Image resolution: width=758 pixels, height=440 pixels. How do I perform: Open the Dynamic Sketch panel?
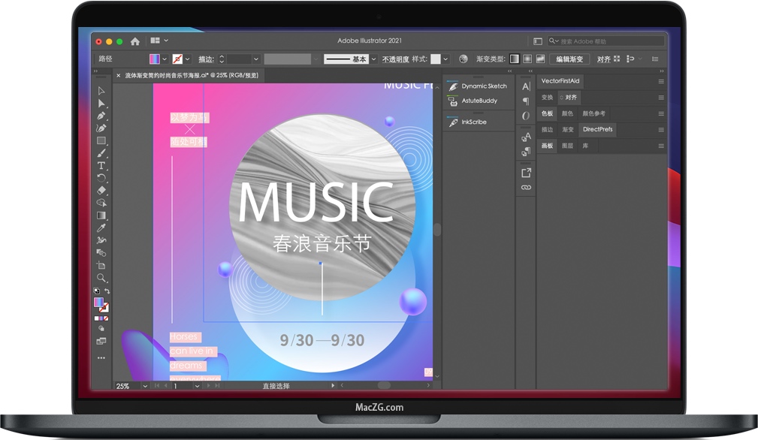click(483, 86)
